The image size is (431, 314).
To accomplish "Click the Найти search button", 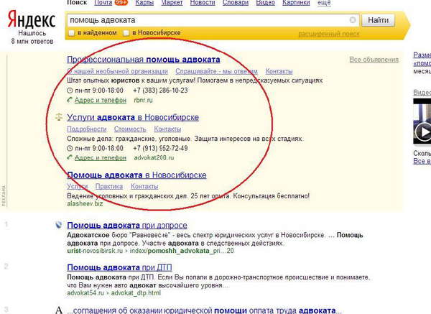I will (x=379, y=20).
